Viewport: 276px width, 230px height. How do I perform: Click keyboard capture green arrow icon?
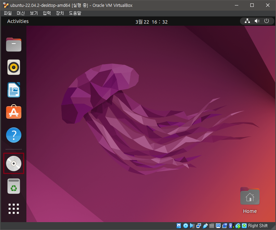[244, 226]
